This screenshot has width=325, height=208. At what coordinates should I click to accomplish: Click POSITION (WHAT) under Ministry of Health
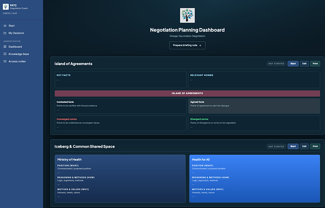(68, 165)
